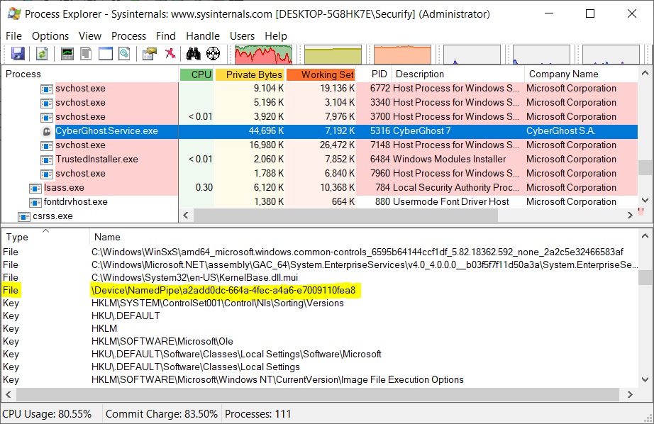654x424 pixels.
Task: Open System Information from the toolbar
Action: coord(67,53)
